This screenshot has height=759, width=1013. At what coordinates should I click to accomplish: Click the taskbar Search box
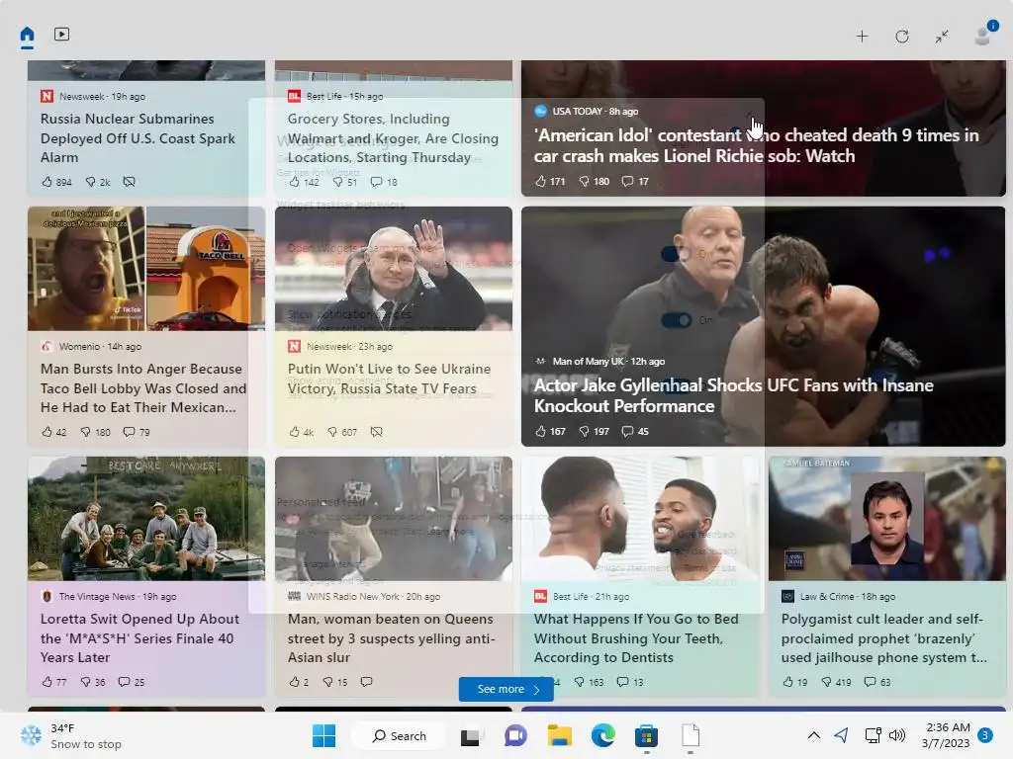(x=399, y=735)
